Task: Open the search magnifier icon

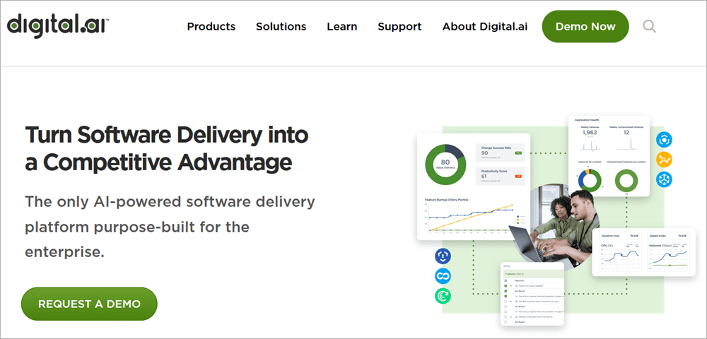Action: 649,27
